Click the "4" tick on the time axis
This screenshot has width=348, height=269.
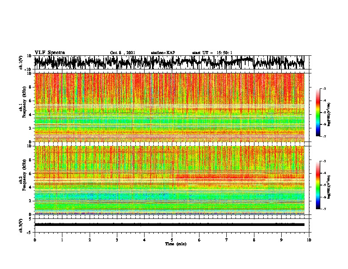click(145, 240)
